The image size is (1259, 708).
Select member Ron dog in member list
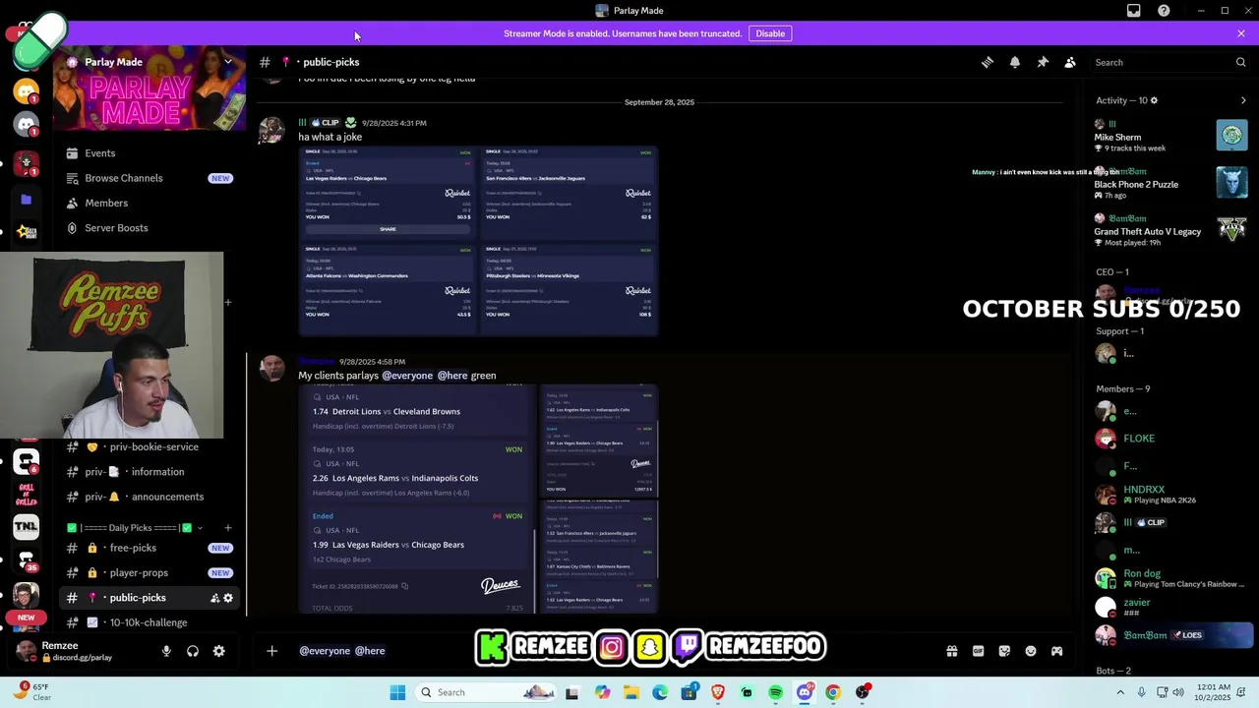(1170, 578)
